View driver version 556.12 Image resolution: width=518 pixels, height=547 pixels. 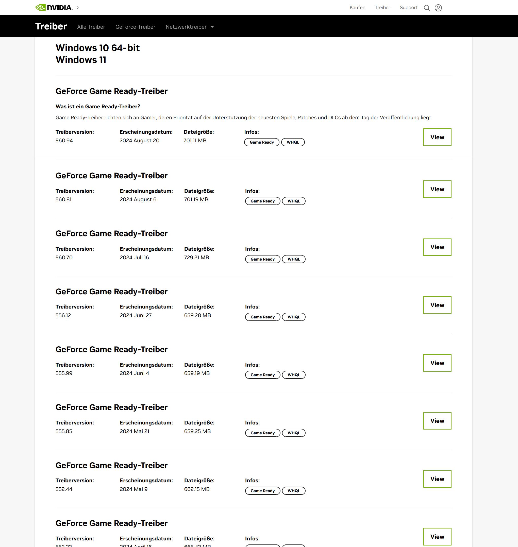pyautogui.click(x=437, y=305)
